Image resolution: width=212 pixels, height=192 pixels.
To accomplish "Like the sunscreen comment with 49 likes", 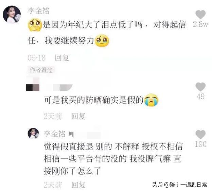I will tap(200, 87).
